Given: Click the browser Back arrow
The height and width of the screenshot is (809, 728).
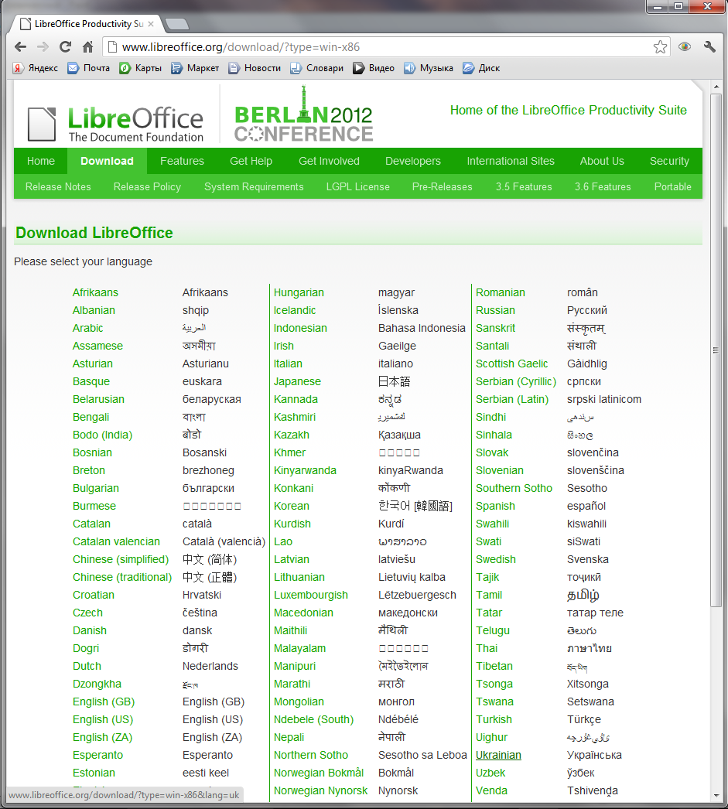Looking at the screenshot, I should point(21,47).
